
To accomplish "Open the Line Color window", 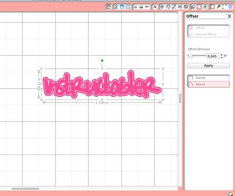I will [135, 7].
